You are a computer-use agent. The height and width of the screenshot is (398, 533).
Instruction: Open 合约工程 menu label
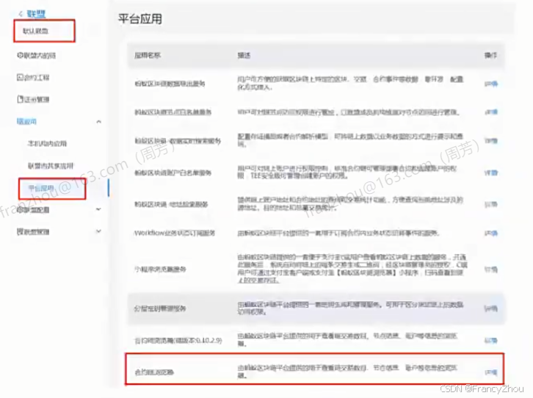pyautogui.click(x=37, y=78)
